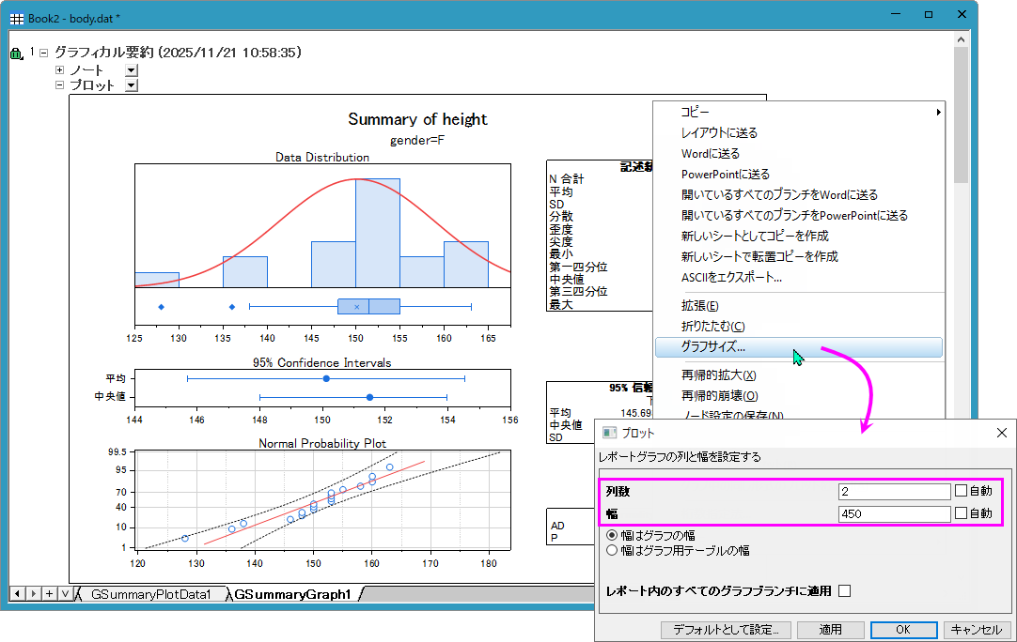
Task: Maximize the Book2 workbook window
Action: pyautogui.click(x=928, y=15)
